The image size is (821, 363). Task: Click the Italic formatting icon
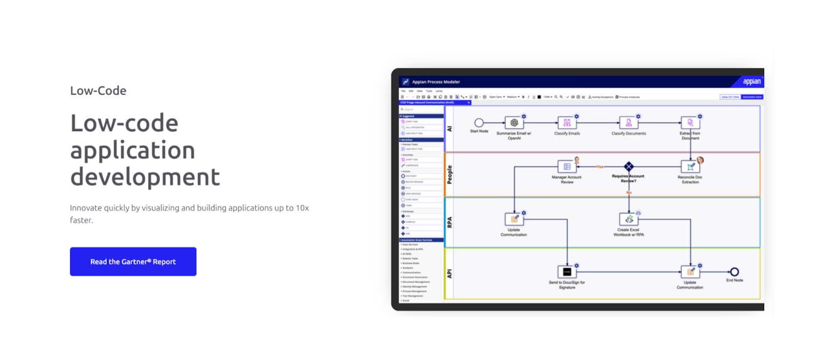tap(529, 97)
